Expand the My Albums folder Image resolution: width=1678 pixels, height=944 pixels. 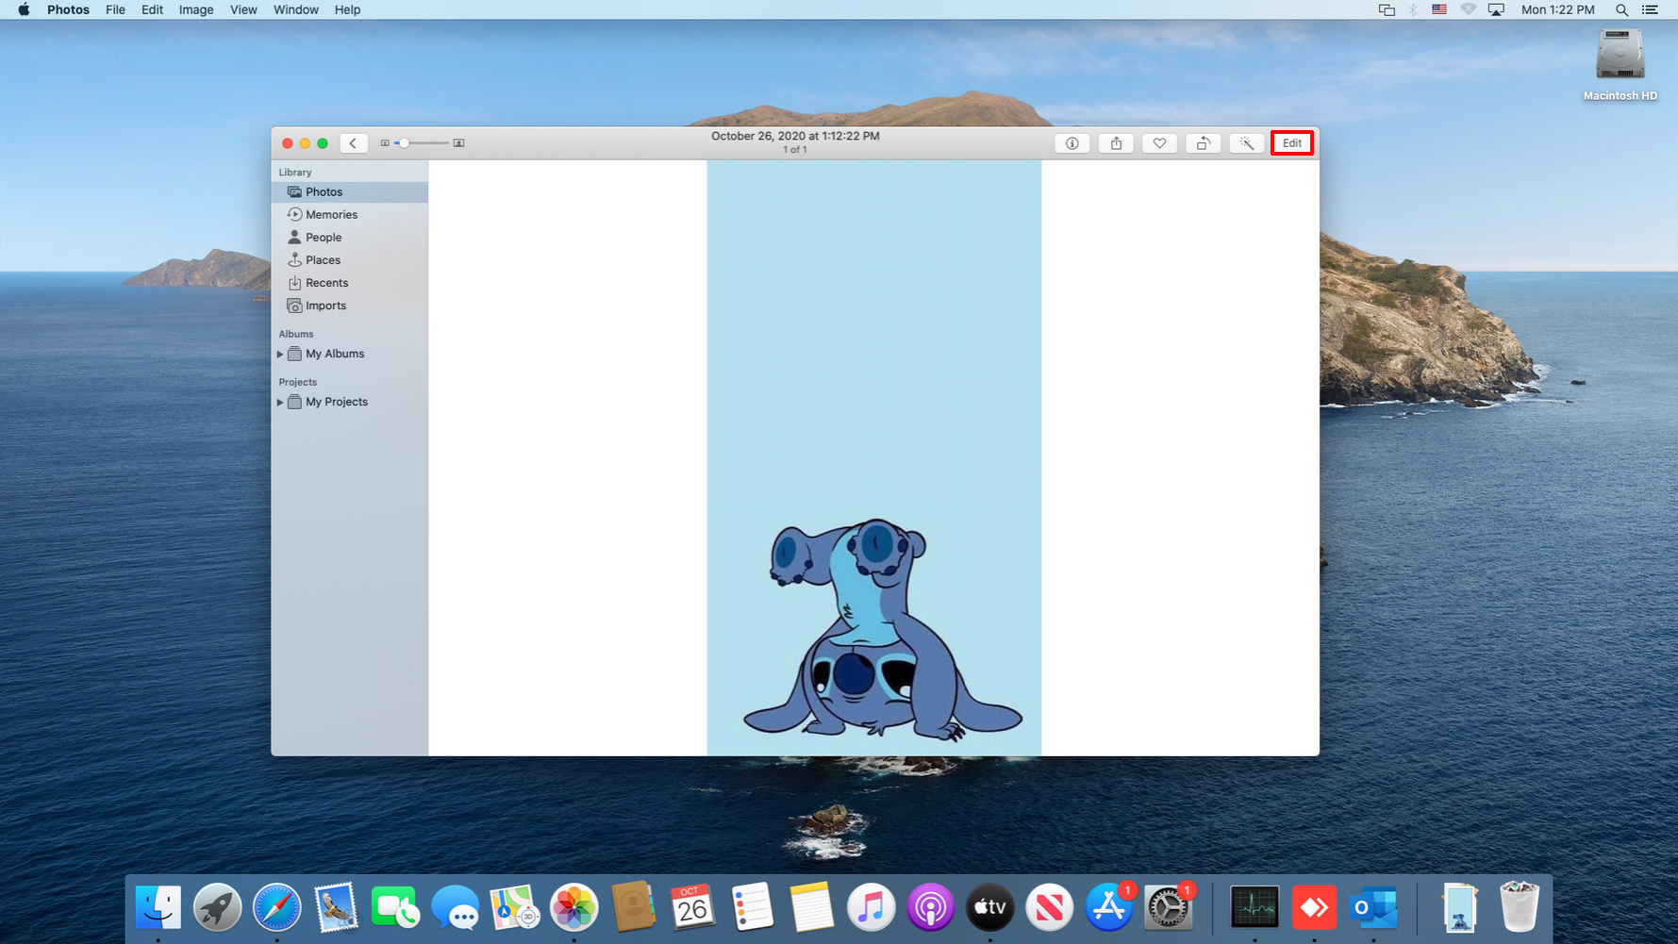(280, 355)
